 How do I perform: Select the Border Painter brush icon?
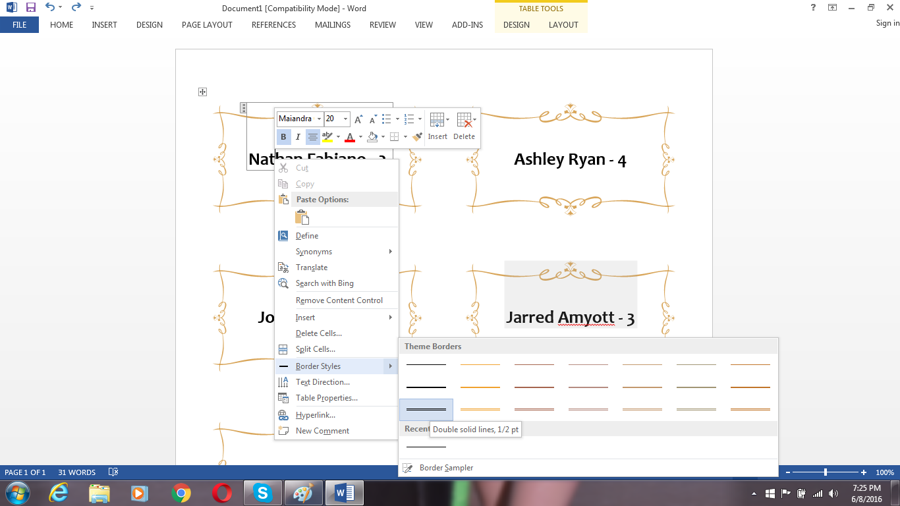(x=417, y=137)
